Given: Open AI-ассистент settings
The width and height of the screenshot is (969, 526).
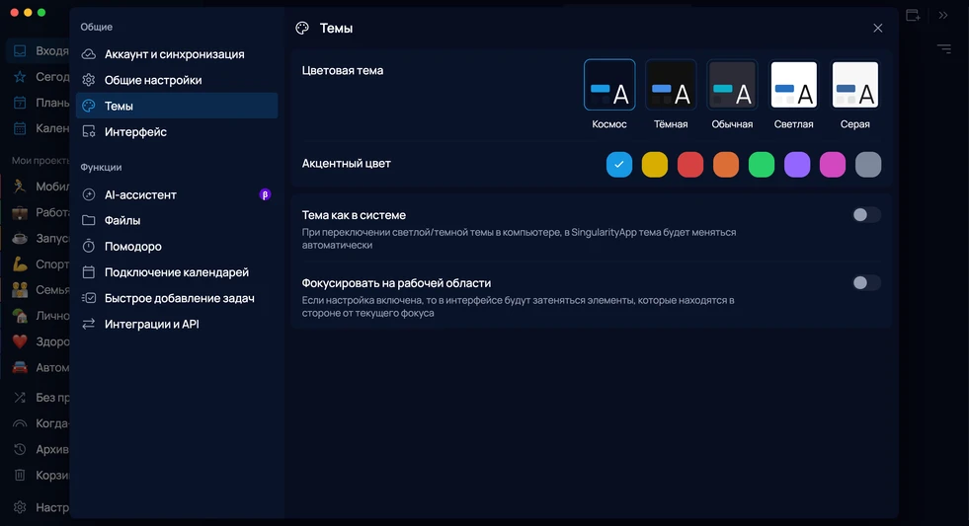Looking at the screenshot, I should click(x=177, y=194).
